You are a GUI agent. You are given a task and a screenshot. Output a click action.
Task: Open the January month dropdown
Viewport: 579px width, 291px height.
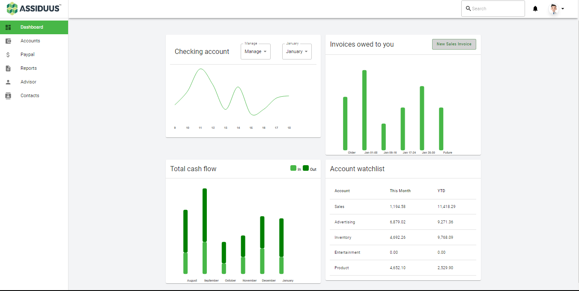[x=297, y=51]
